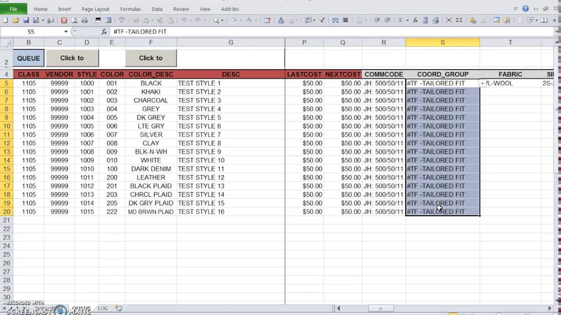Screen dimensions: 561x315
Task: Open toolbar options overflow arrow
Action: pyautogui.click(x=554, y=20)
